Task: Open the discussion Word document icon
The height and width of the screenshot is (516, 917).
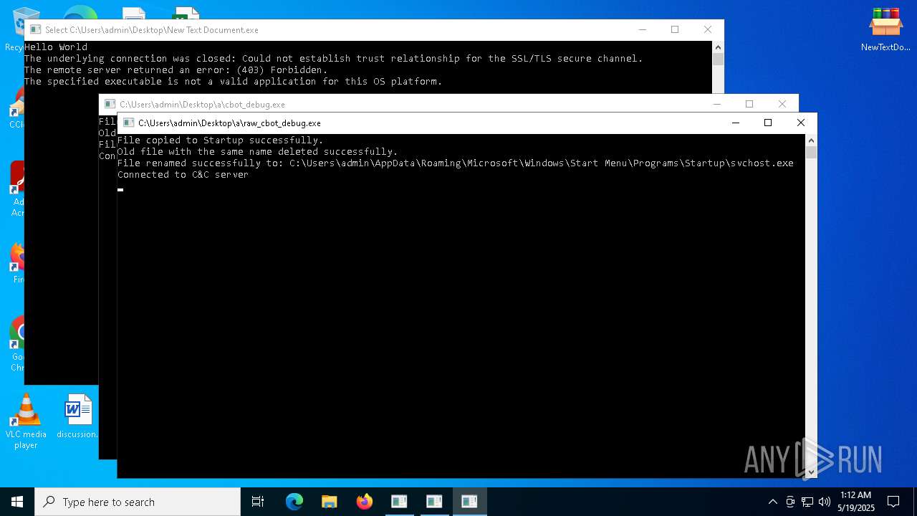Action: tap(77, 416)
